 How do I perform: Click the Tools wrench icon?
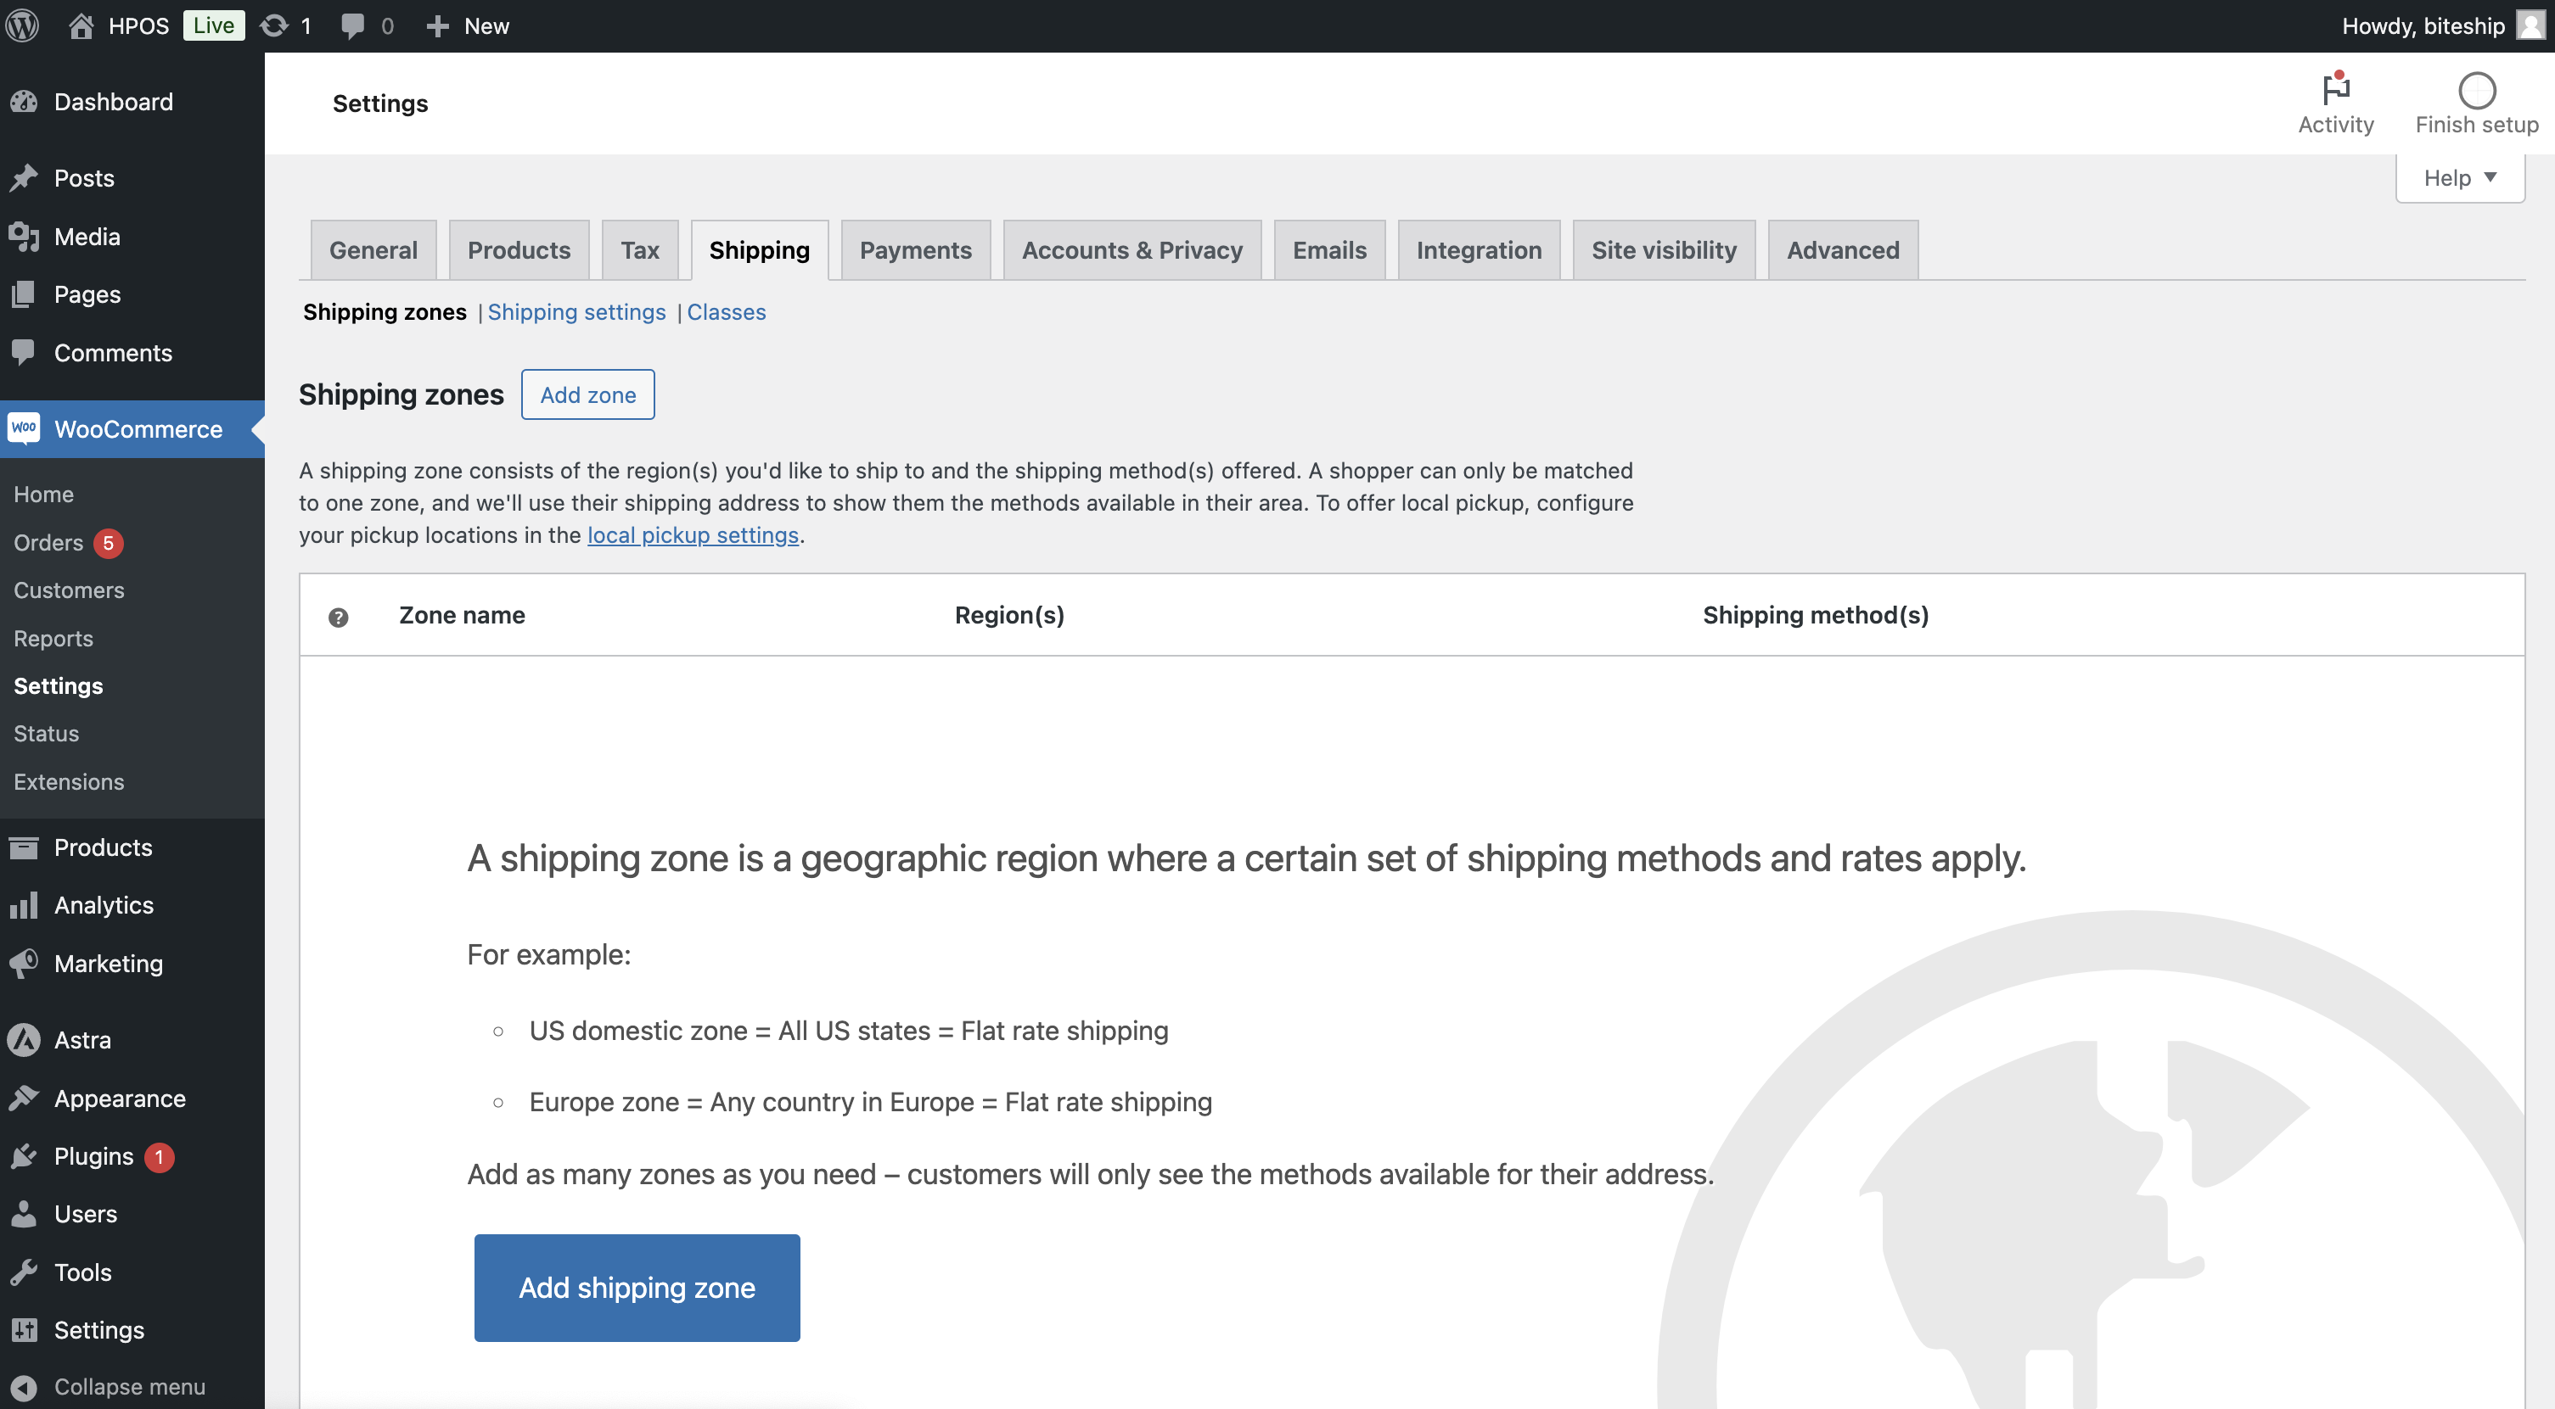pyautogui.click(x=24, y=1272)
